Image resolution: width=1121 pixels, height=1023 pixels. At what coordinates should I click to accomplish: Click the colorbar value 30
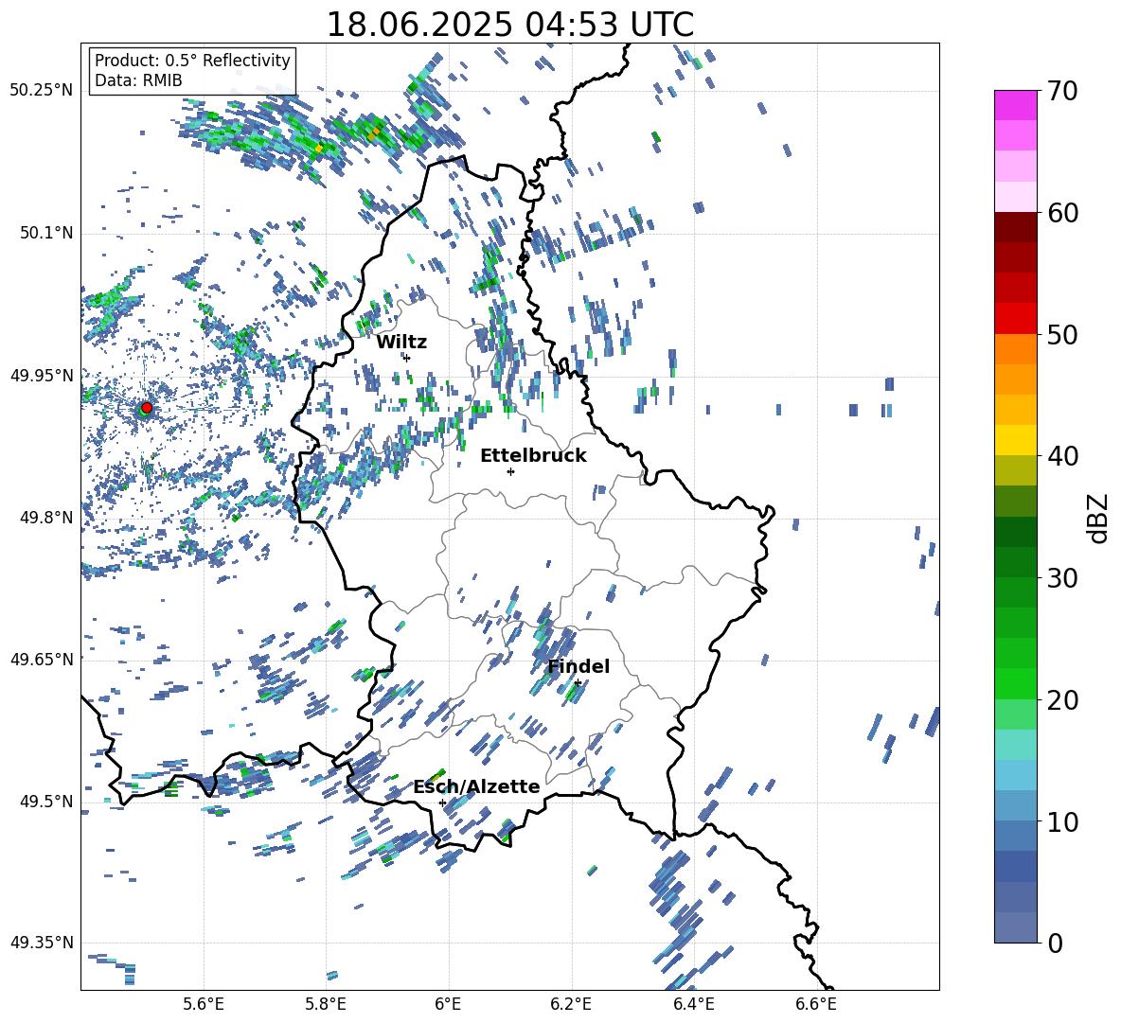coord(1062,578)
